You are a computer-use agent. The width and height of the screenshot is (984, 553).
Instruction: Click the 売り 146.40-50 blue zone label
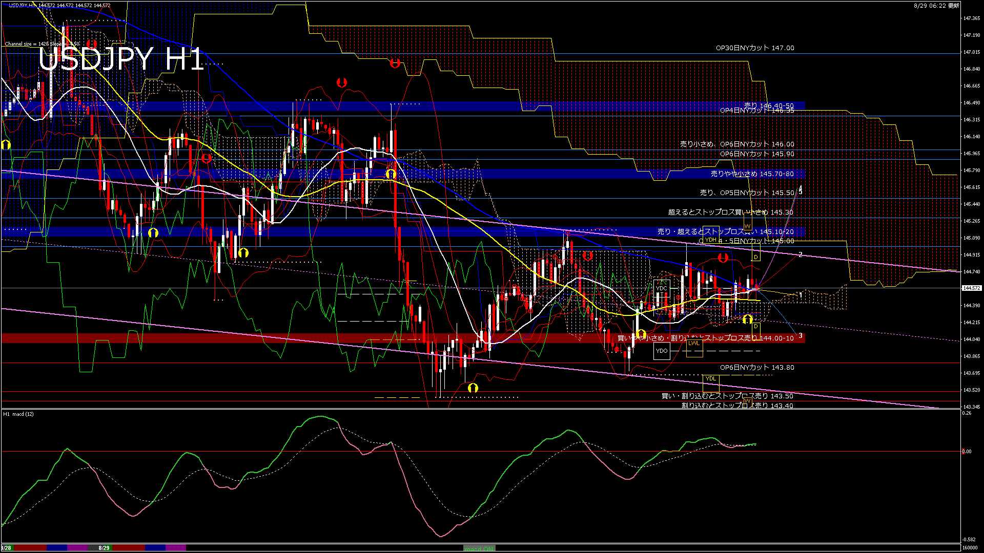tap(769, 105)
